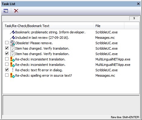The width and height of the screenshot is (142, 120).
Task: Click Messages.mc cell in last review row
Action: (105, 38)
